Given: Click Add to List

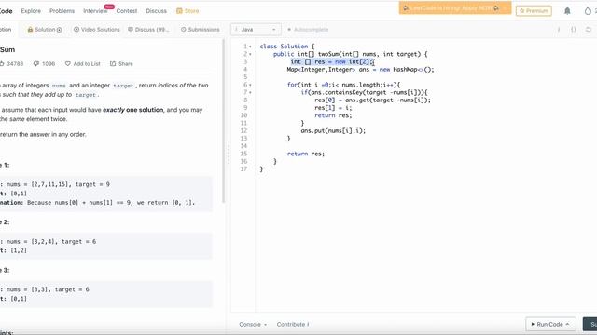Looking at the screenshot, I should point(83,64).
